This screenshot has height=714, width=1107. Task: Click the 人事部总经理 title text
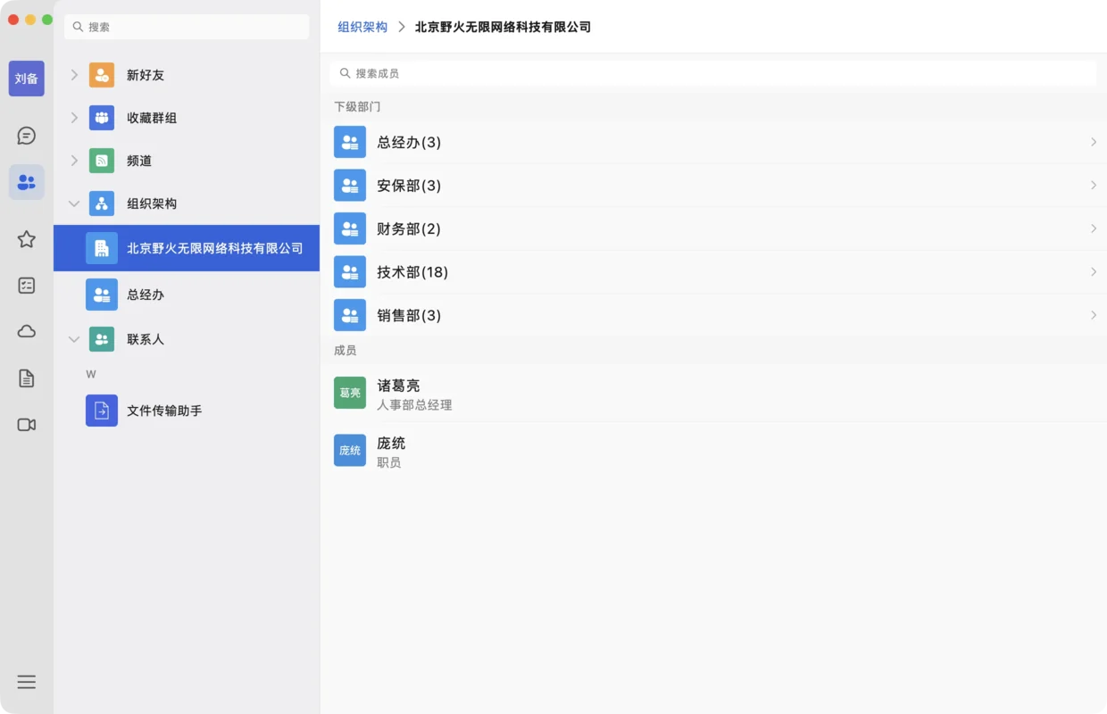[414, 405]
